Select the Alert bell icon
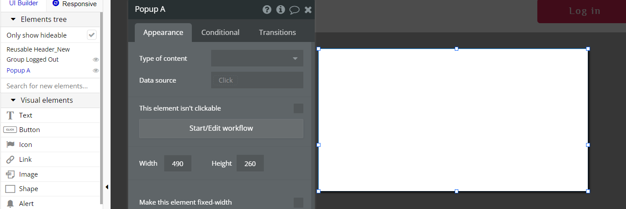 pos(10,204)
